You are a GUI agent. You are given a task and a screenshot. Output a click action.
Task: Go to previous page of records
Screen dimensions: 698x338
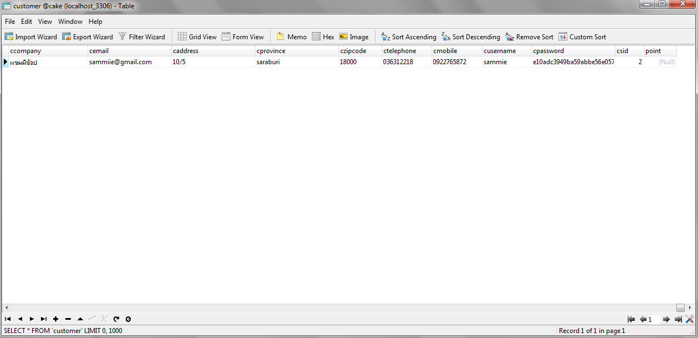coord(643,319)
